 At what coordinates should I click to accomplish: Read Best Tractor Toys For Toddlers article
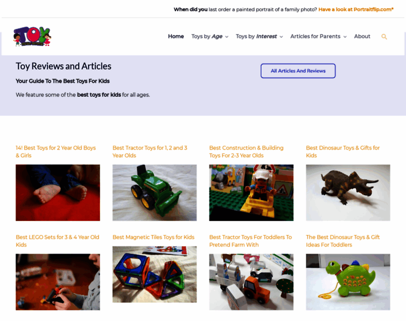tap(251, 241)
